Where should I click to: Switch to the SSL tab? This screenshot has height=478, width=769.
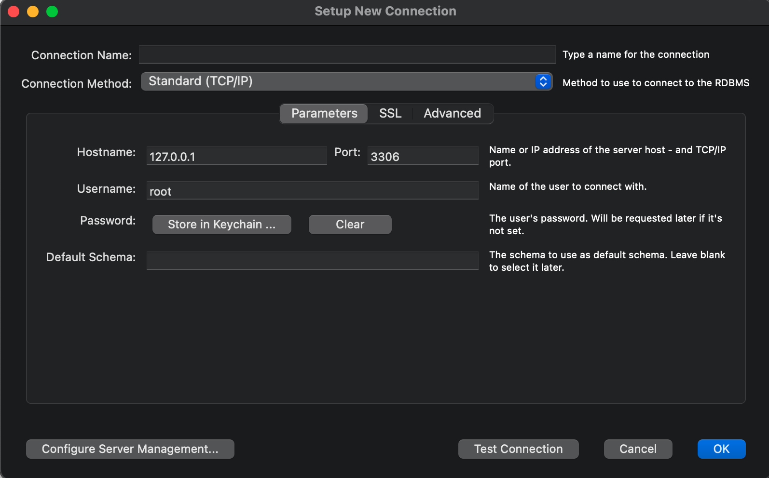pos(390,114)
